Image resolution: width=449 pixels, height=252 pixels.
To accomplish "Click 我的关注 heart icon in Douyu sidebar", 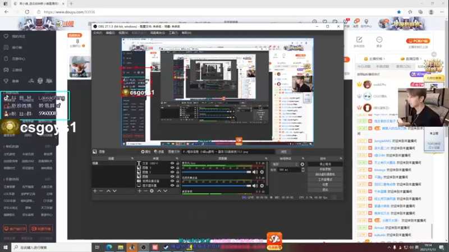I will click(6, 36).
